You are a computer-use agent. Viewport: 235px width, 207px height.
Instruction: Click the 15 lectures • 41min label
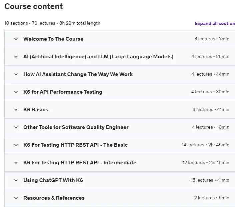[x=210, y=180]
